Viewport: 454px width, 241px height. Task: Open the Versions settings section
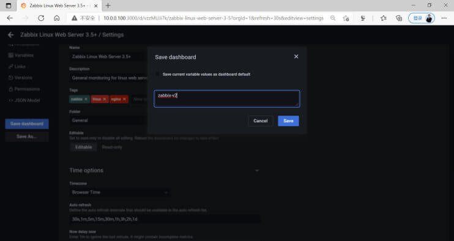coord(20,78)
